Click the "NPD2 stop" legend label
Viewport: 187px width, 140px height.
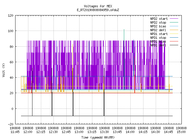coord(158,22)
